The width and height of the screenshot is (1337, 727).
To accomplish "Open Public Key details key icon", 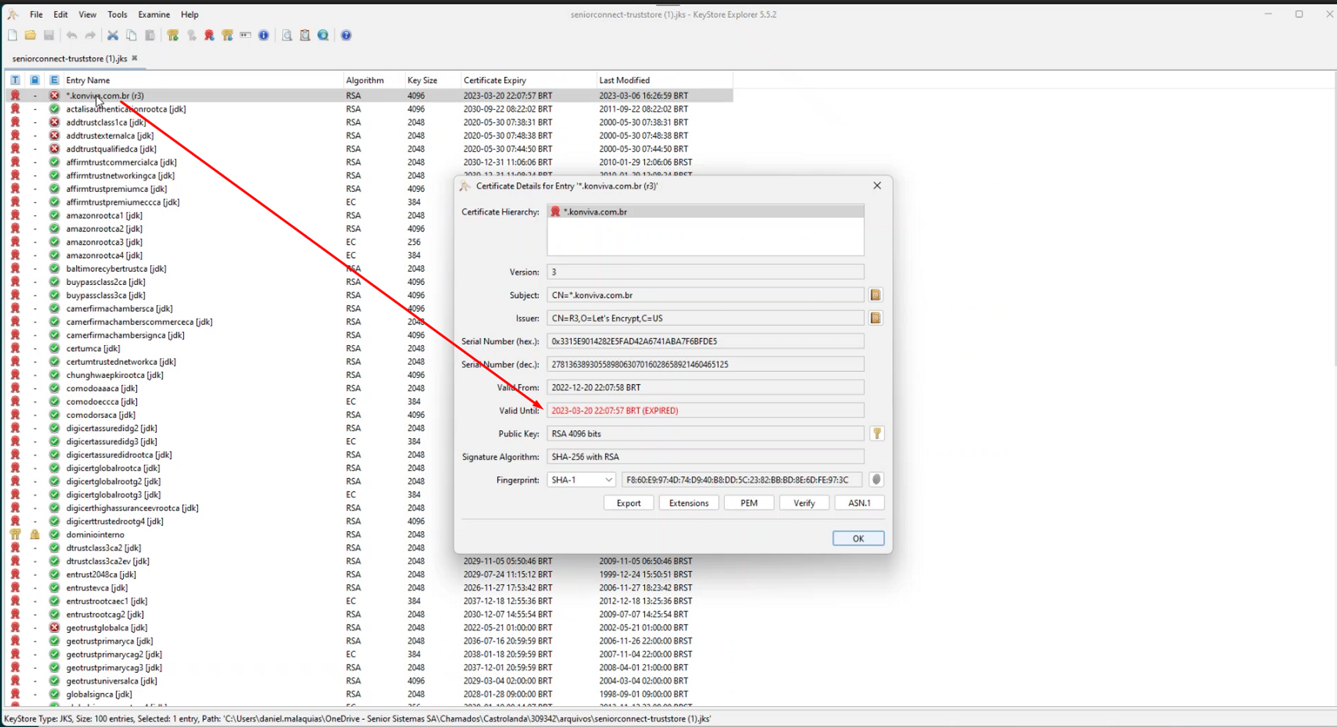I will (x=876, y=434).
